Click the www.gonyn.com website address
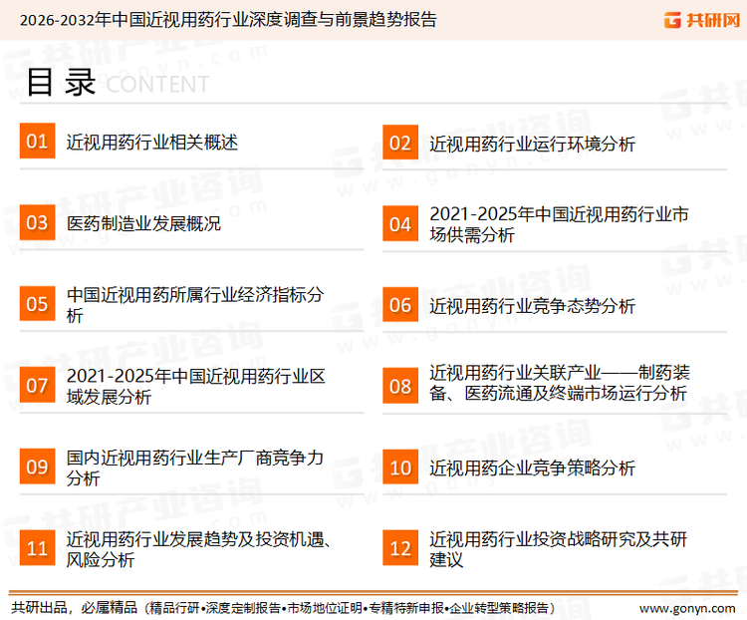 pos(686,607)
